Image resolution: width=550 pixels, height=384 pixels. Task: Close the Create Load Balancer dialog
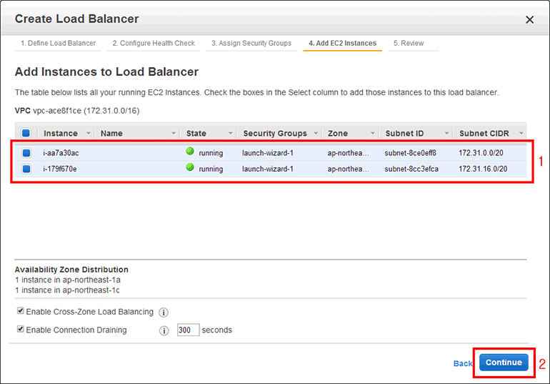point(529,20)
